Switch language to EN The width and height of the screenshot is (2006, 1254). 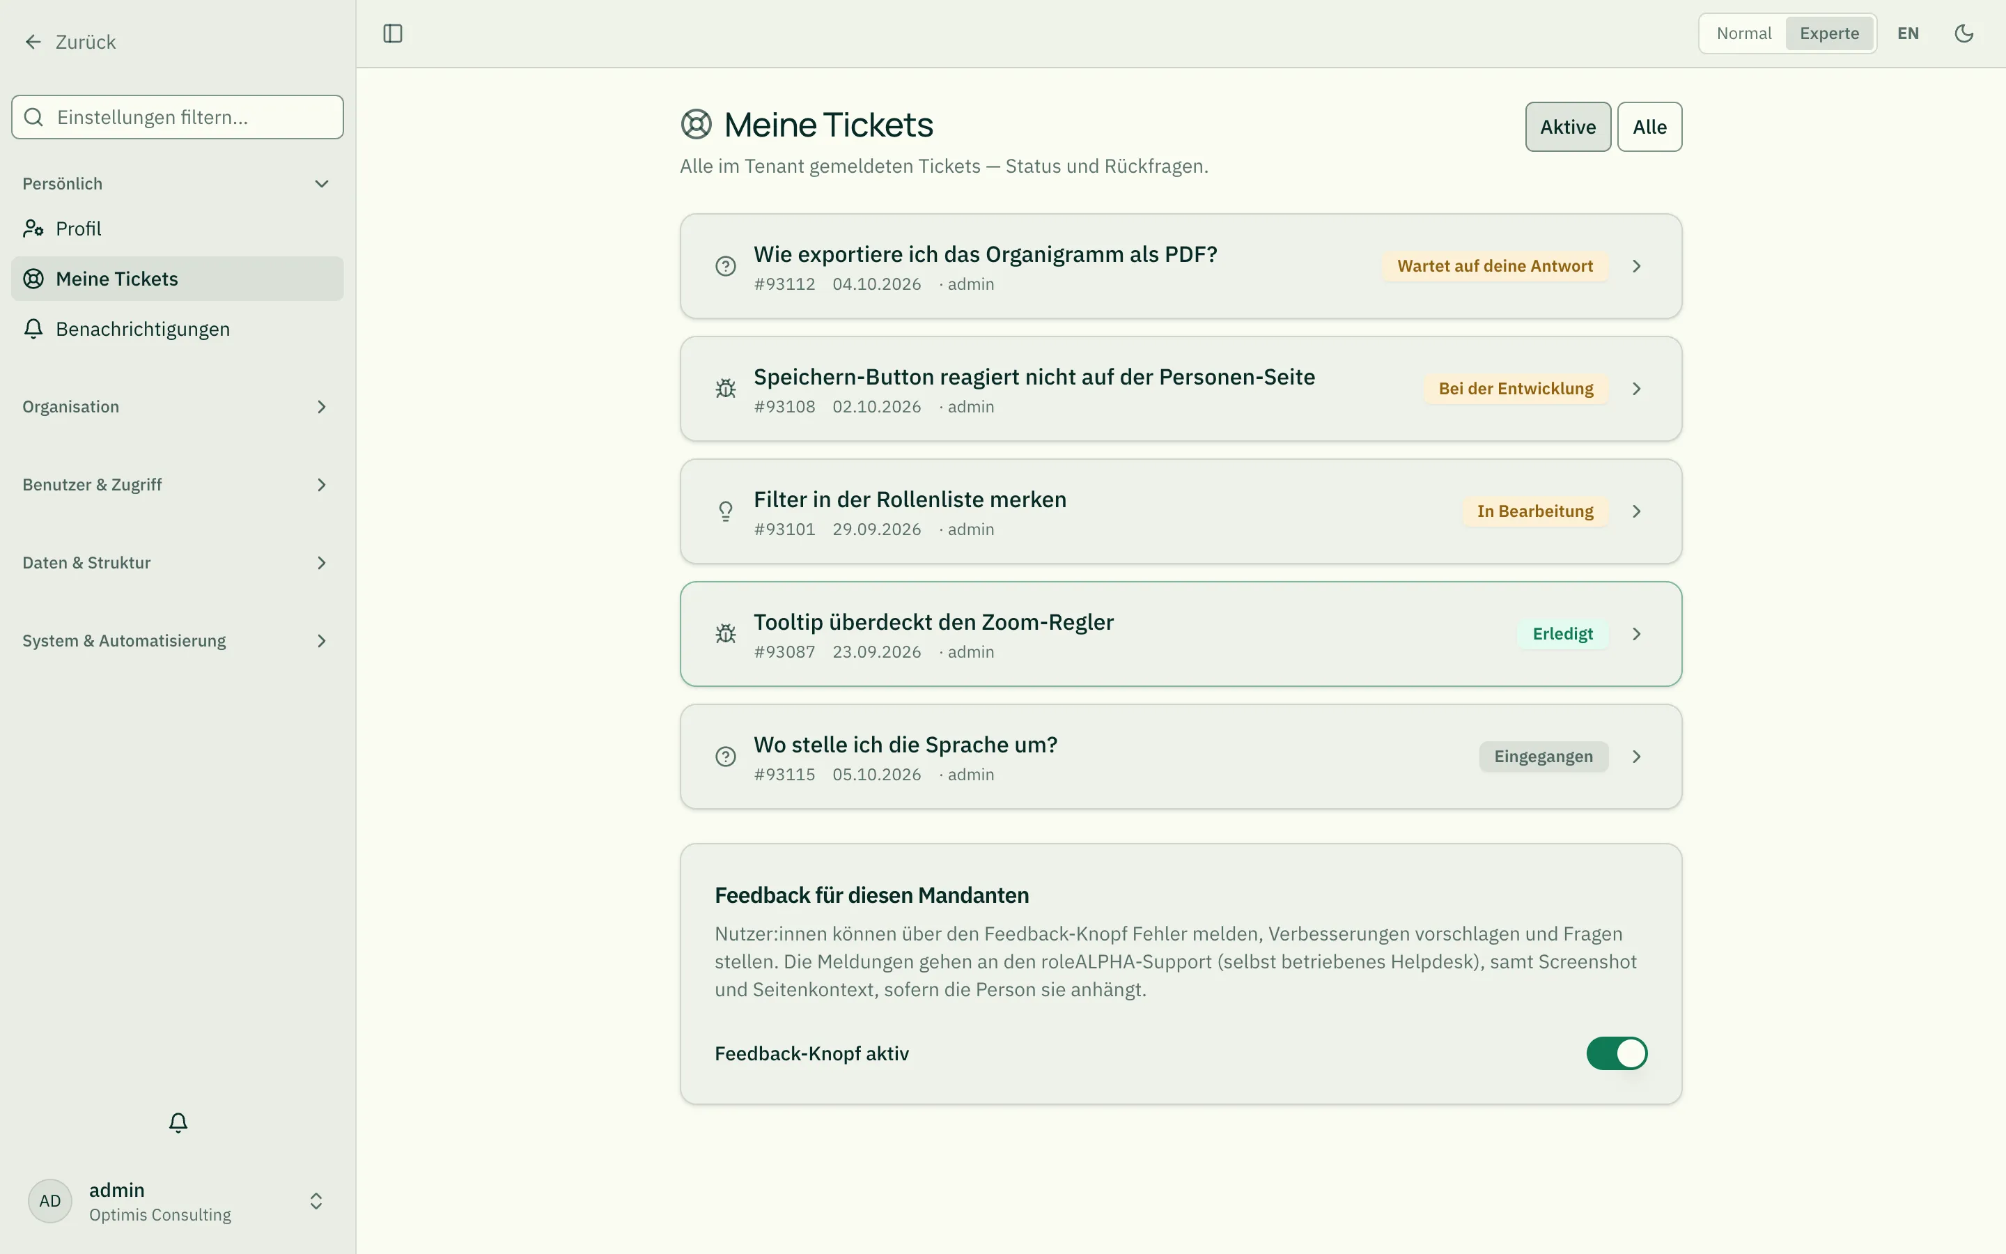click(1908, 33)
